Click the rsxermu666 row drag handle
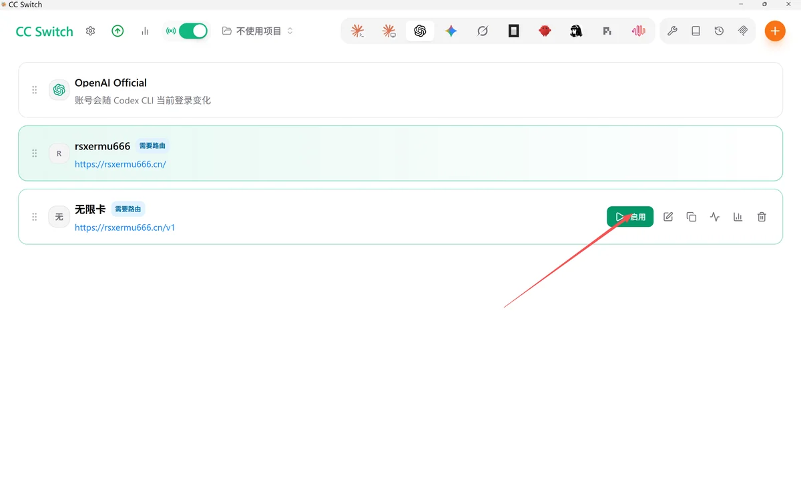The height and width of the screenshot is (503, 801). coord(35,153)
